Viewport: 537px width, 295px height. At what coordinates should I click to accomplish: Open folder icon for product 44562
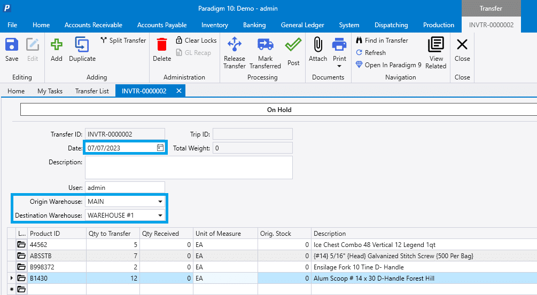22,244
